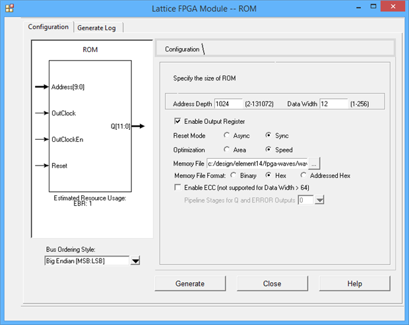Viewport: 409px width, 325px height.
Task: Select Sync reset mode
Action: coord(268,135)
